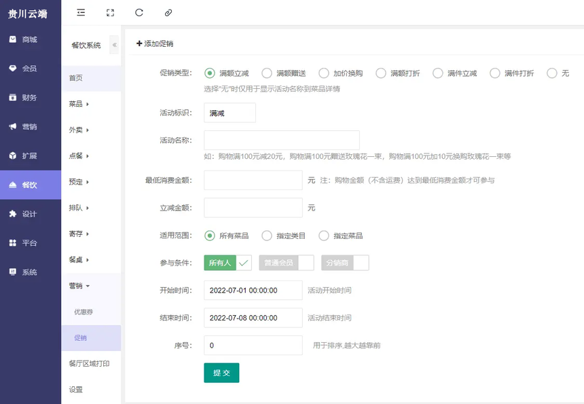Click the link icon in the top bar
This screenshot has height=404, width=584.
pos(168,13)
